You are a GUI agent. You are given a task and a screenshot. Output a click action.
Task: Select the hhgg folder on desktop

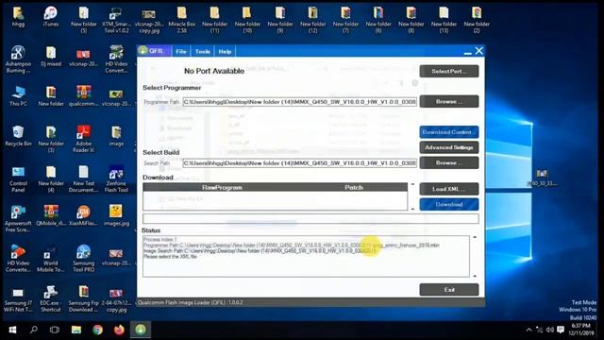pyautogui.click(x=18, y=17)
